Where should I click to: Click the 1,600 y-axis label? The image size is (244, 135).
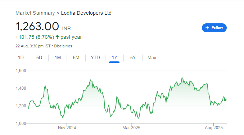coord(21,71)
